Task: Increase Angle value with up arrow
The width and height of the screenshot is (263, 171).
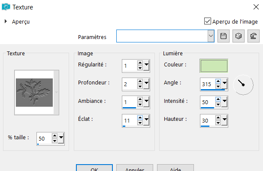Action: pos(218,81)
